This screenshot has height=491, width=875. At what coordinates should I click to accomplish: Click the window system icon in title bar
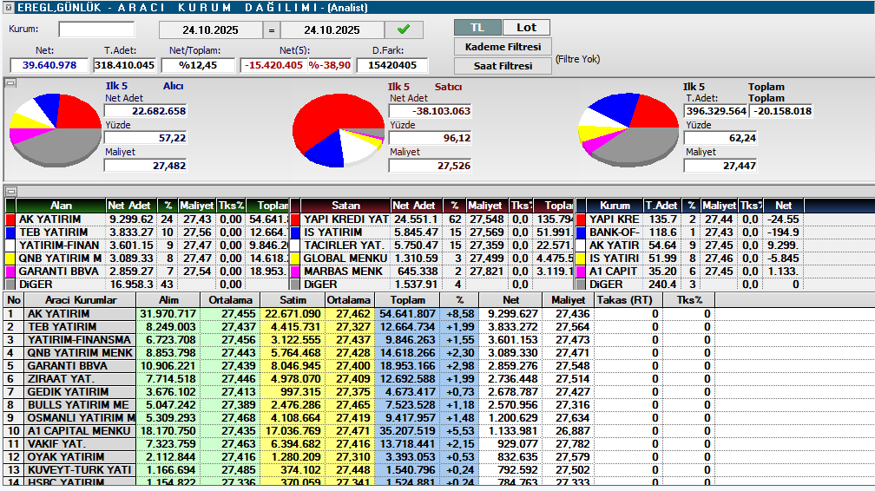point(6,7)
